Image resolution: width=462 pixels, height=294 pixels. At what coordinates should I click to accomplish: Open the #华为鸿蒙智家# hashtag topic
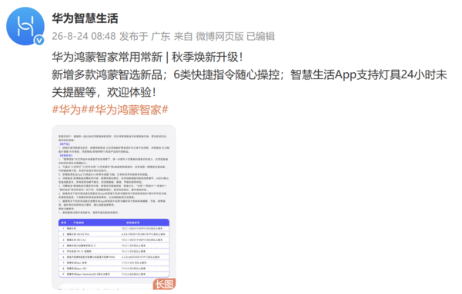[128, 110]
